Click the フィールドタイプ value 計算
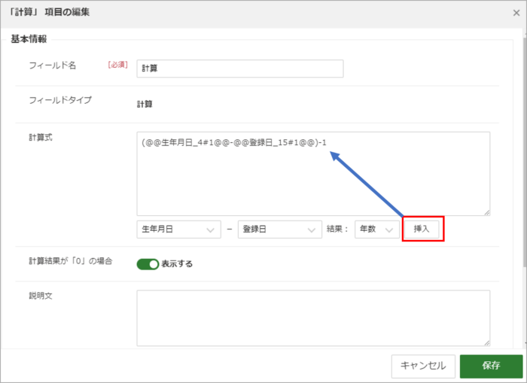 [x=145, y=104]
